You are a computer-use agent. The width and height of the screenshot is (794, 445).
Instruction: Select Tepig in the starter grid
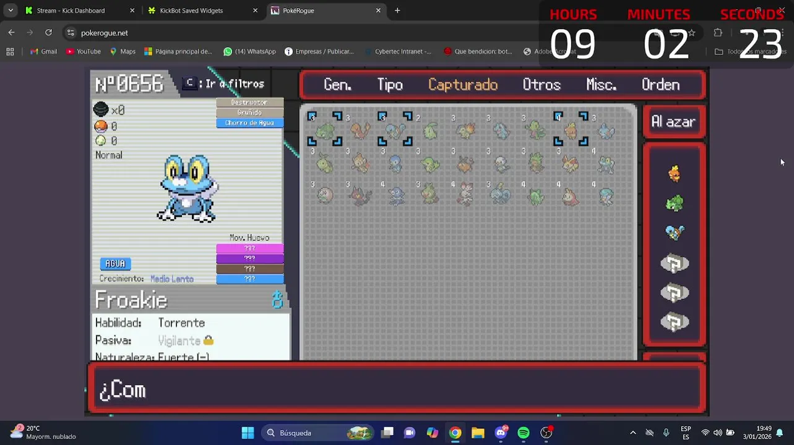click(465, 164)
